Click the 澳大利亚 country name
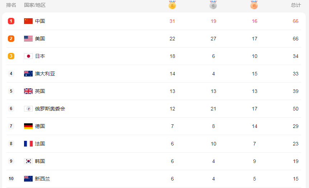Viewport: 309px width, 188px height. coord(45,74)
